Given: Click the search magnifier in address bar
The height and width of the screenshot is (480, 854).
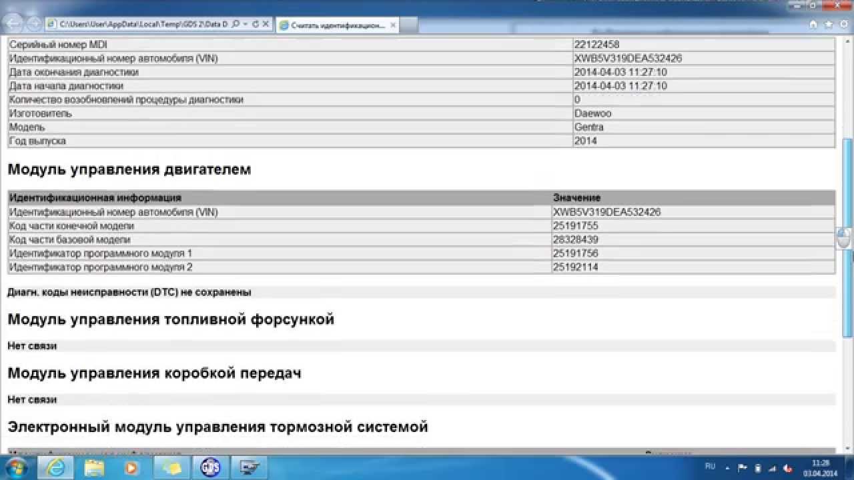Looking at the screenshot, I should 236,24.
